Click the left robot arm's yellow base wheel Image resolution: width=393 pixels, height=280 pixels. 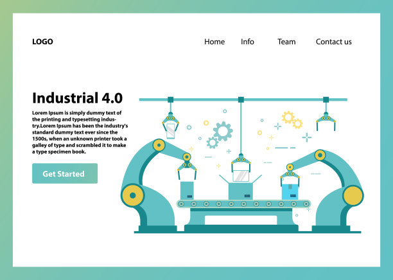tap(133, 194)
